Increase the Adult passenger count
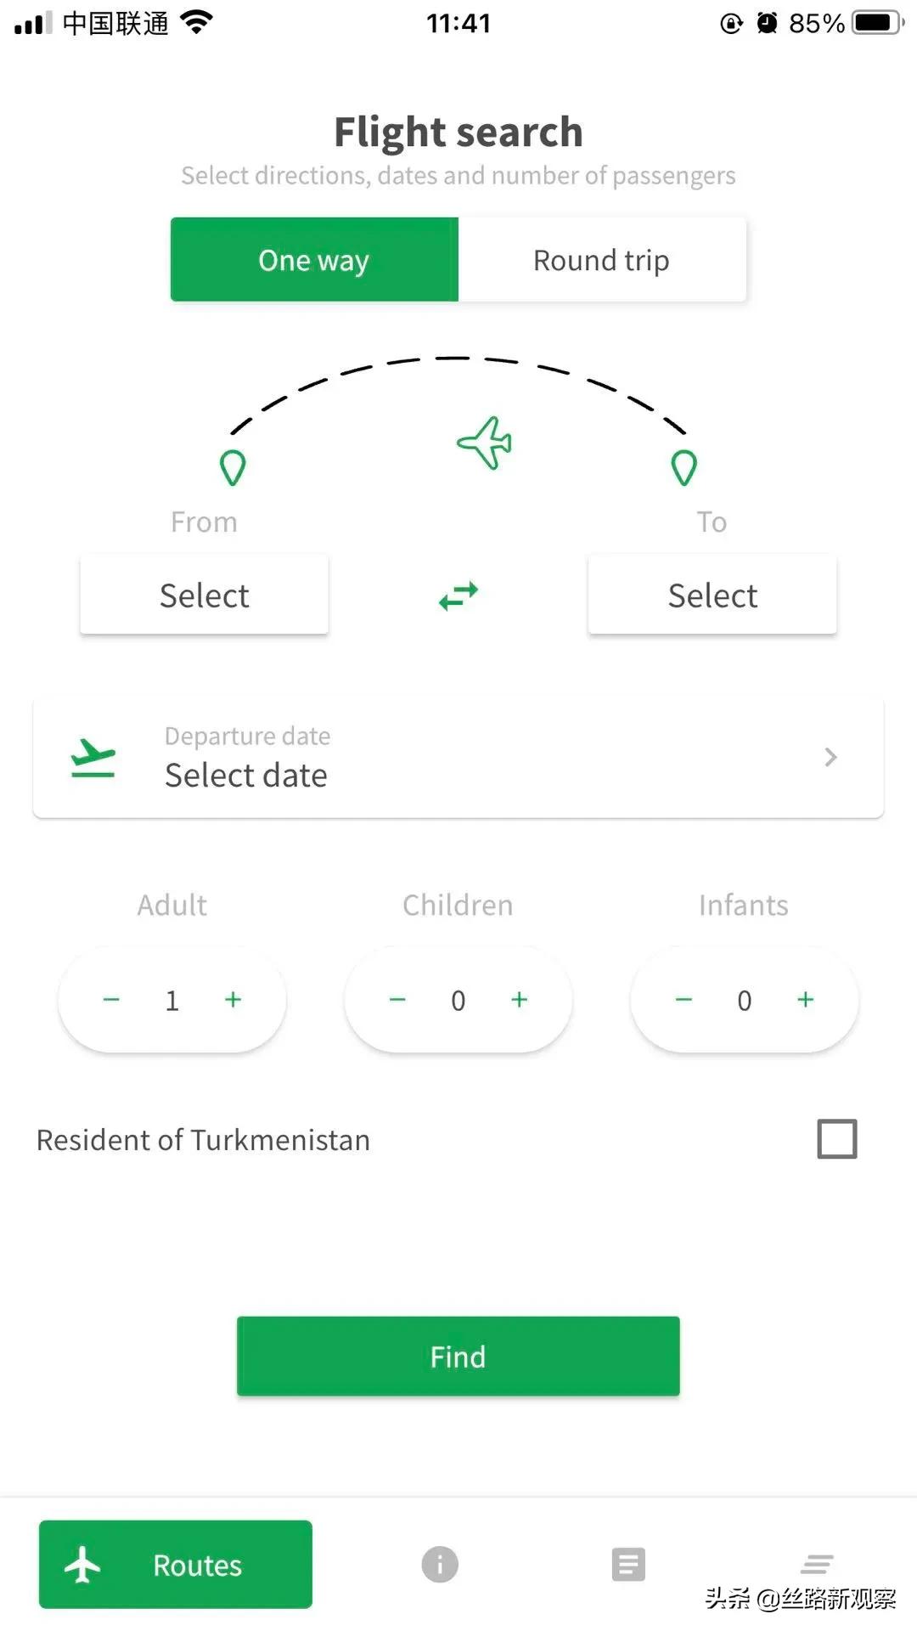The width and height of the screenshot is (917, 1631). (x=233, y=1000)
